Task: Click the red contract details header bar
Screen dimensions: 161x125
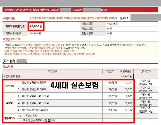Action: (80, 10)
